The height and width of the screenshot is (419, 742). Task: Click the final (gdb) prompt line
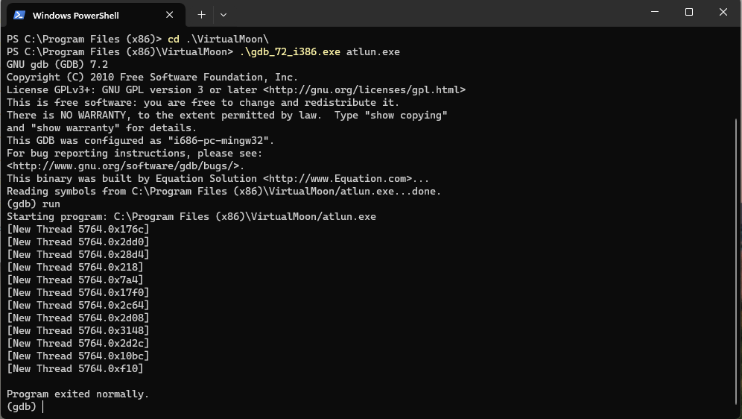pyautogui.click(x=25, y=406)
